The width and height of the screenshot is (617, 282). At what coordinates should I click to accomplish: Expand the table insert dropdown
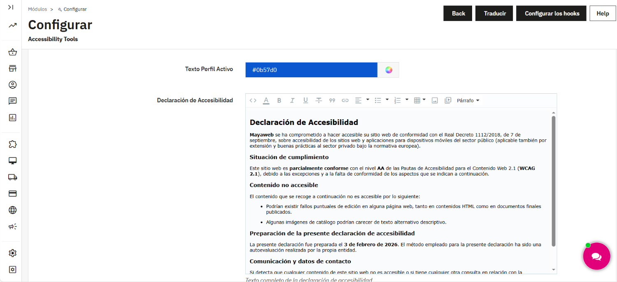[424, 100]
